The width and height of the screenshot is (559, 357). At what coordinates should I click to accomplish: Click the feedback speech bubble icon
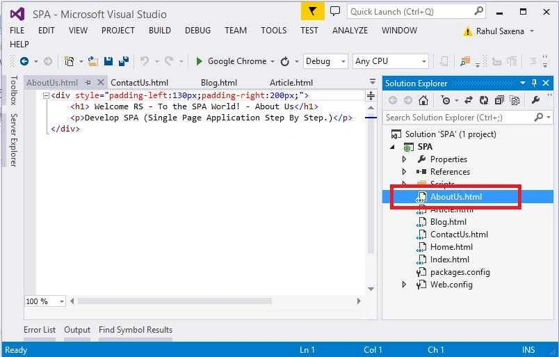[334, 11]
